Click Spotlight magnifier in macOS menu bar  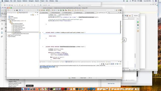[153, 1]
